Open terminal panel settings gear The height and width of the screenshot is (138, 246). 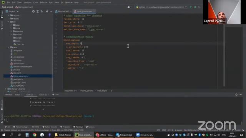point(236,95)
